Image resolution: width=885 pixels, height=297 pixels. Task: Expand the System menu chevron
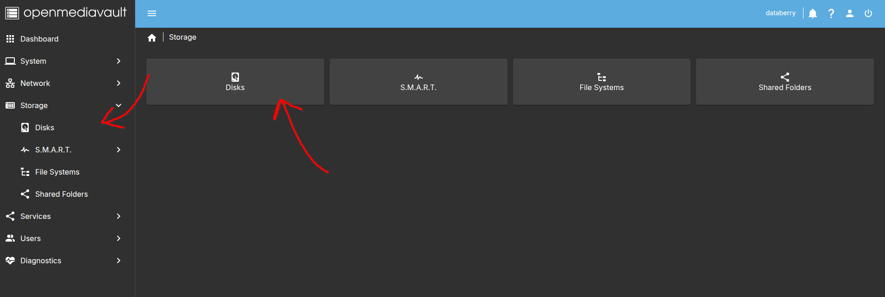(x=119, y=61)
